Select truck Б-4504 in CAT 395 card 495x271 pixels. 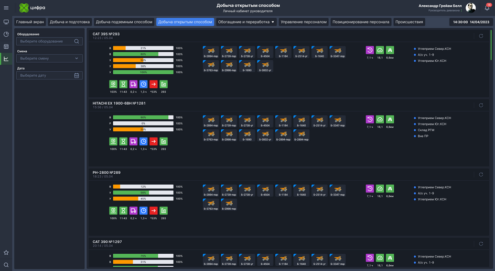(x=265, y=52)
